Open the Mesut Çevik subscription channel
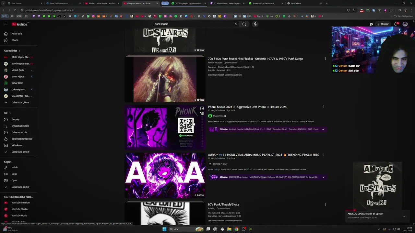Screen dimensions: 415x233 (18, 70)
